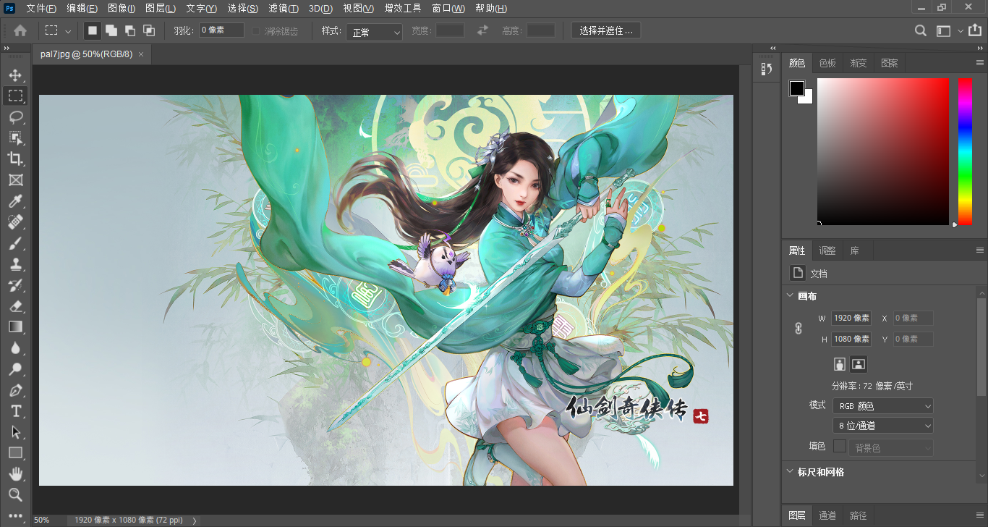This screenshot has width=988, height=527.
Task: Enable the 消除锯齿 anti-alias checkbox
Action: pos(256,30)
